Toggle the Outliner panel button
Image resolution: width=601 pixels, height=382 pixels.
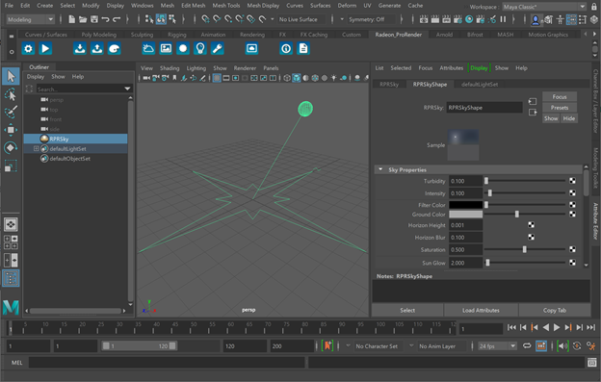pos(11,278)
